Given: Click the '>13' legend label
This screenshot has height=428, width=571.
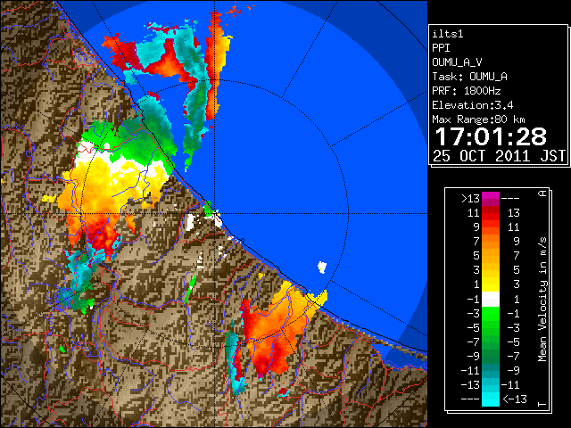Looking at the screenshot, I should click(470, 199).
